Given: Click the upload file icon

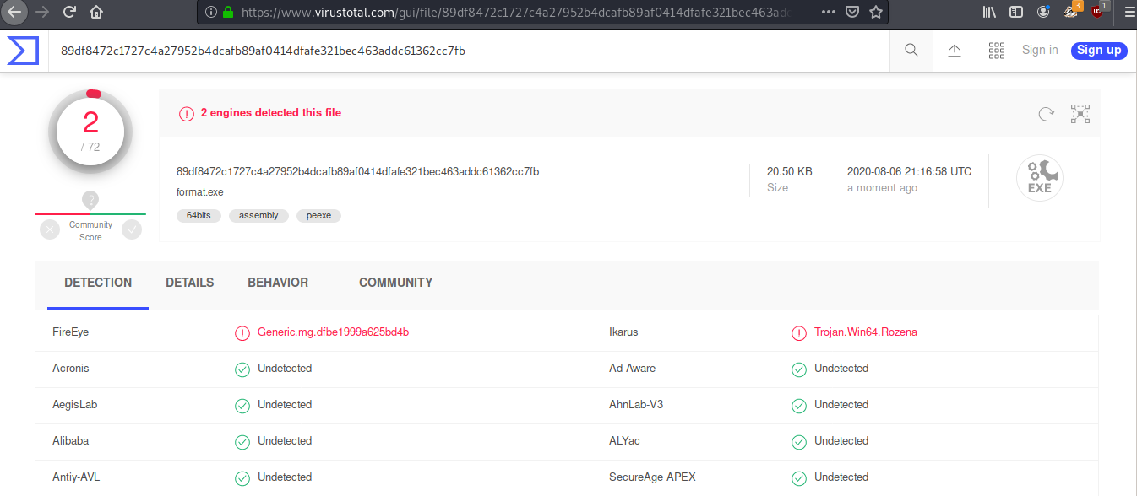Looking at the screenshot, I should pos(955,51).
